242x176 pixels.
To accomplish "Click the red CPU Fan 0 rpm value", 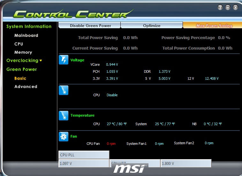I will (x=111, y=144).
